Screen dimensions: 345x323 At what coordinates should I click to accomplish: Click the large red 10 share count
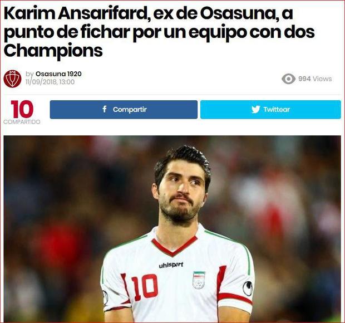22,109
